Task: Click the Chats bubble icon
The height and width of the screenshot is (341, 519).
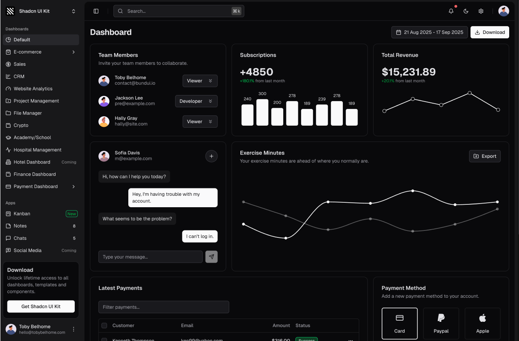Action: coord(8,238)
